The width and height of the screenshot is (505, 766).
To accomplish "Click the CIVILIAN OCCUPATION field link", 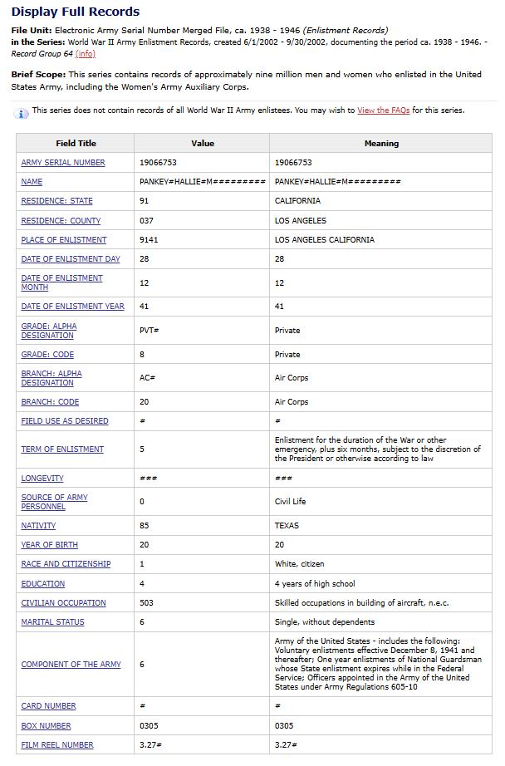I will tap(63, 603).
